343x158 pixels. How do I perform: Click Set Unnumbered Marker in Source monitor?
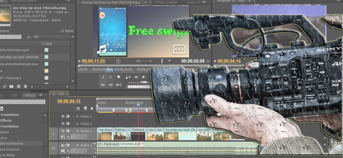(119, 77)
